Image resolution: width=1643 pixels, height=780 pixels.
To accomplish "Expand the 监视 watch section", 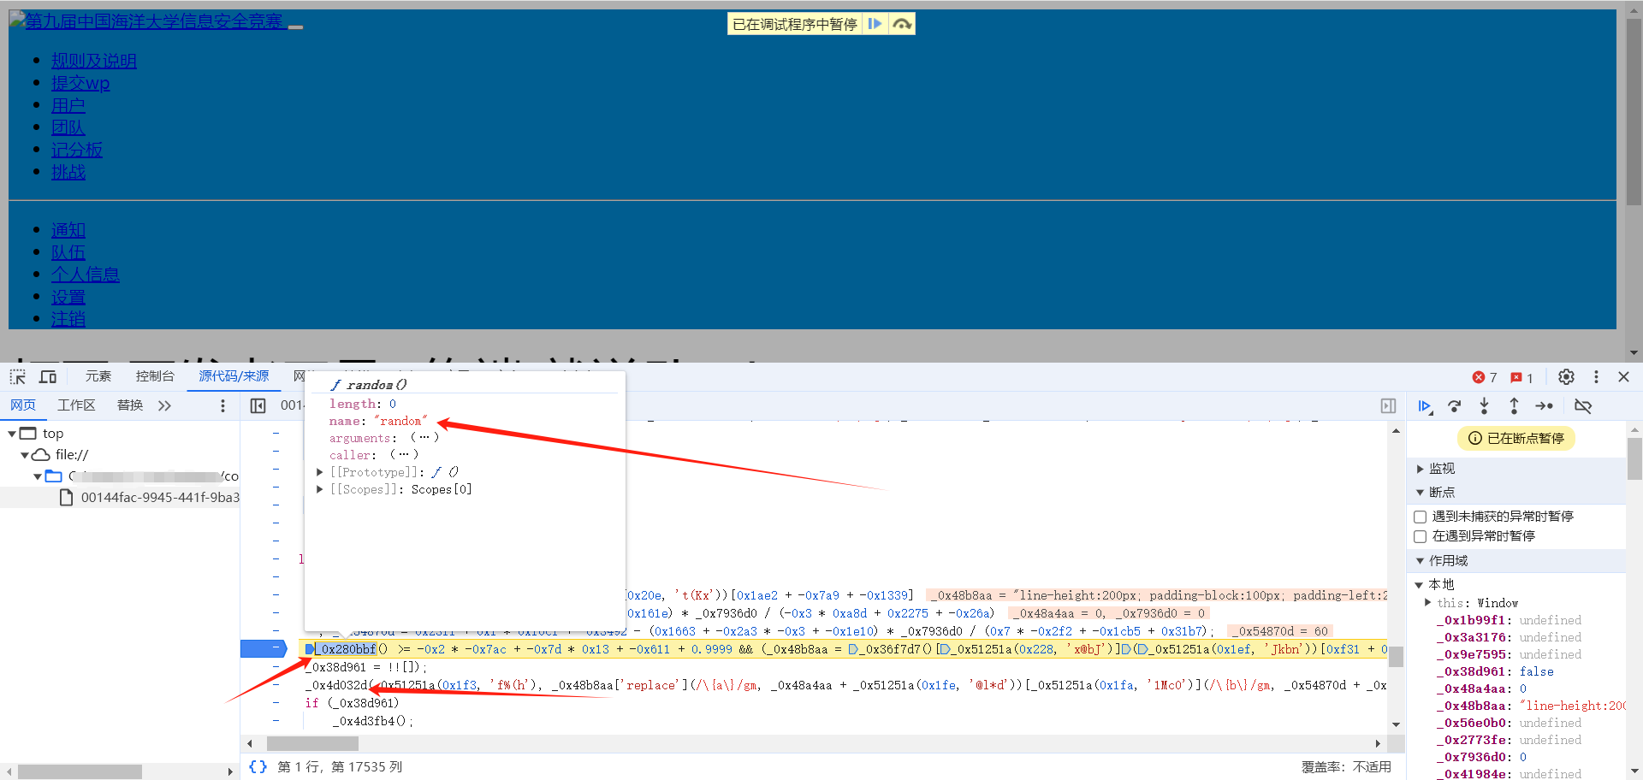I will click(x=1421, y=469).
